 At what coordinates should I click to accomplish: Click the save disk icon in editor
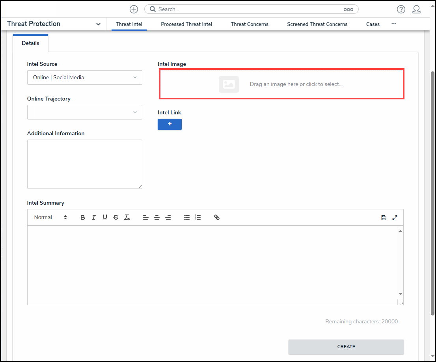384,217
